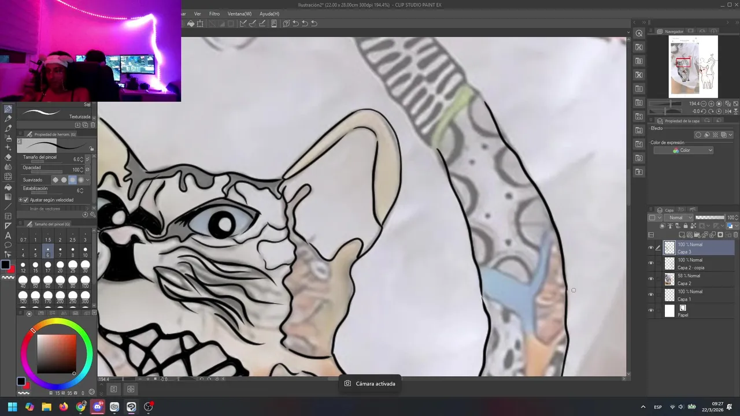Expand Ajustar según velocidad plus expander
This screenshot has height=416, width=740.
pyautogui.click(x=20, y=200)
